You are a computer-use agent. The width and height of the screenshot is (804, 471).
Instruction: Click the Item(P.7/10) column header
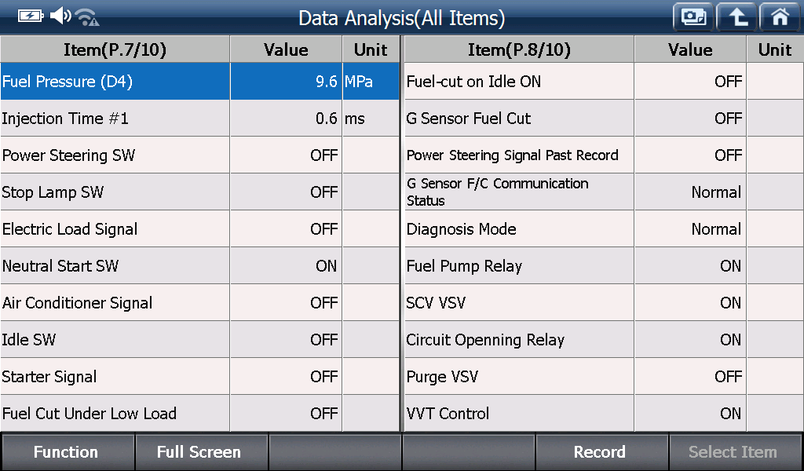pyautogui.click(x=115, y=49)
